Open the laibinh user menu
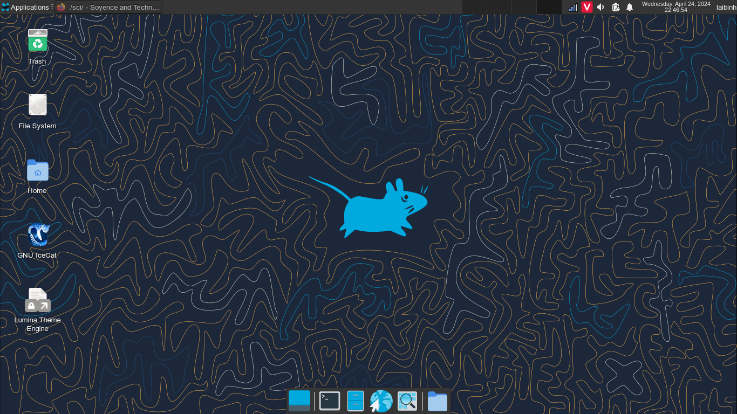This screenshot has height=414, width=737. [x=726, y=7]
